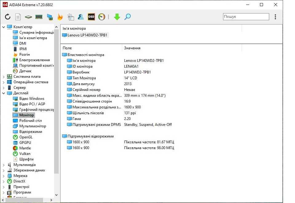The height and width of the screenshot is (203, 295).
Task: Expand the Операційна система node
Action: pos(4,82)
